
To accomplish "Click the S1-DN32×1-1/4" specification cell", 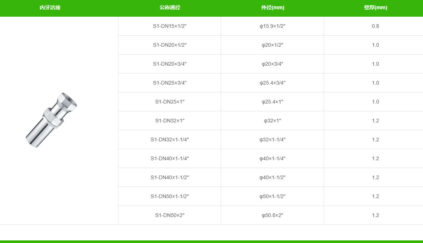I will click(170, 139).
